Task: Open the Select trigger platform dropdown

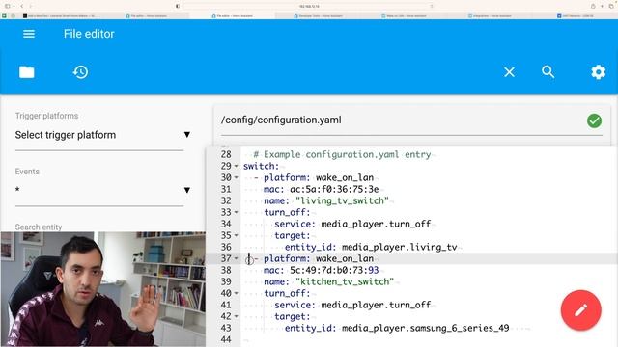Action: coord(102,135)
